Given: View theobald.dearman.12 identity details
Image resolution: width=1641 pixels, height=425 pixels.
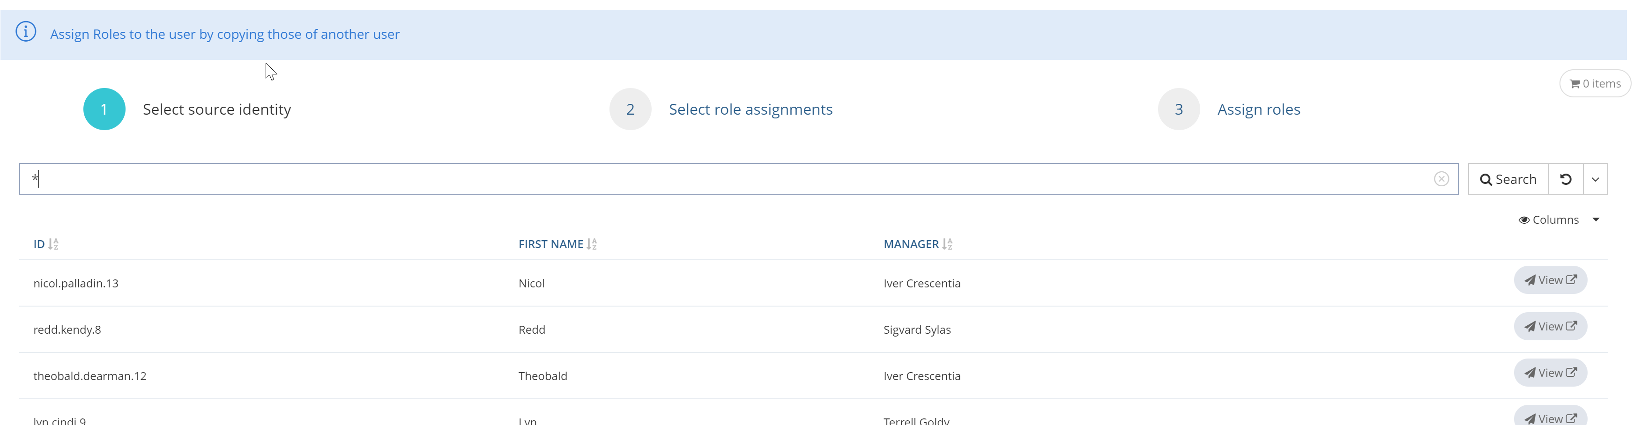Looking at the screenshot, I should pyautogui.click(x=1549, y=374).
